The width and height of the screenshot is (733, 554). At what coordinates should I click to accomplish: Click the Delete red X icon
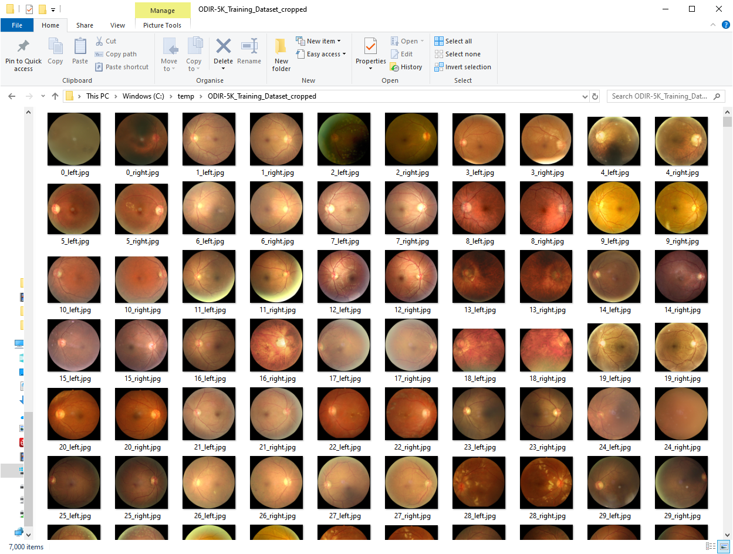tap(223, 46)
